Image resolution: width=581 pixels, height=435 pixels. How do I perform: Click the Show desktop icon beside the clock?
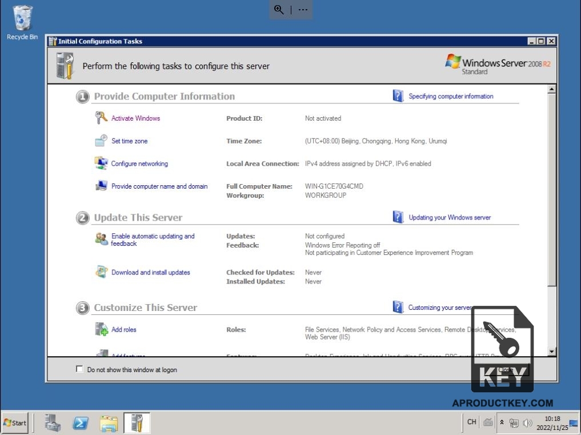coord(574,423)
